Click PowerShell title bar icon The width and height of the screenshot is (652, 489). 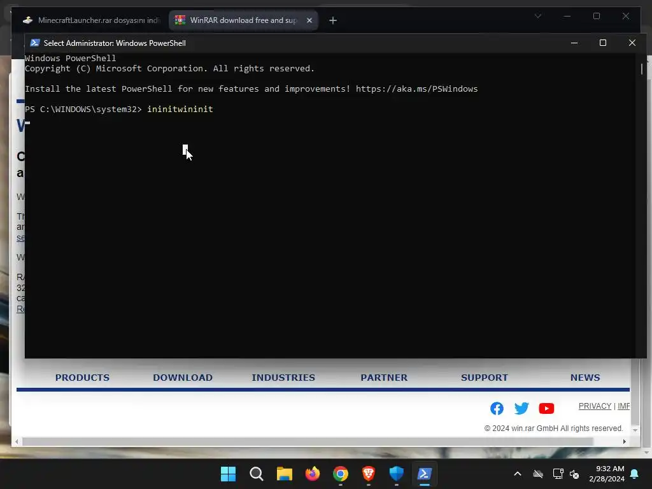pos(35,43)
